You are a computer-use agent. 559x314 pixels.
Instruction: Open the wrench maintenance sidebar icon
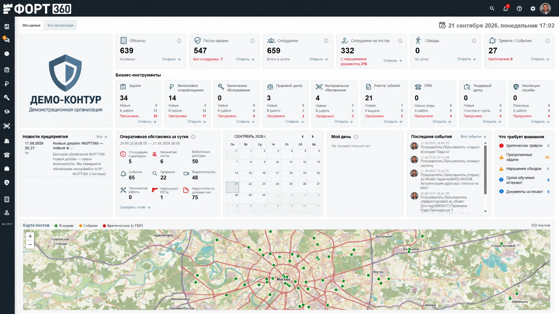click(7, 98)
